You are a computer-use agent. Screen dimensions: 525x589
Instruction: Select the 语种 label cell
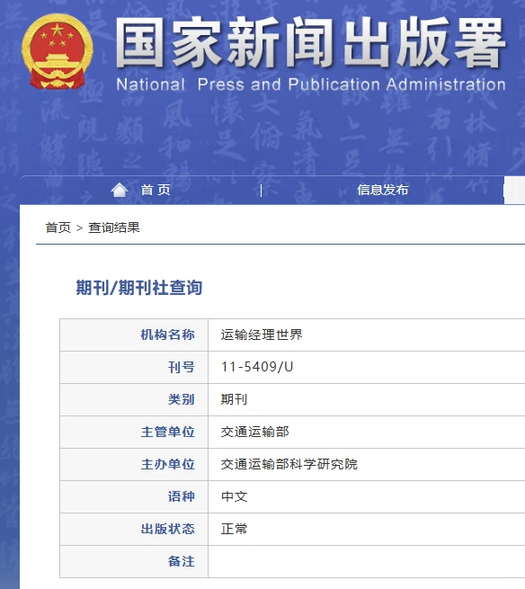coord(134,496)
